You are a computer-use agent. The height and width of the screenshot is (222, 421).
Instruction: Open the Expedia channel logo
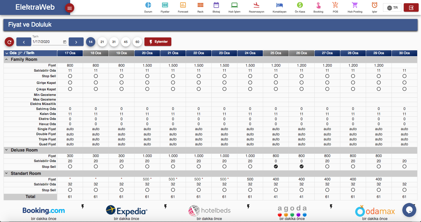[x=127, y=210]
